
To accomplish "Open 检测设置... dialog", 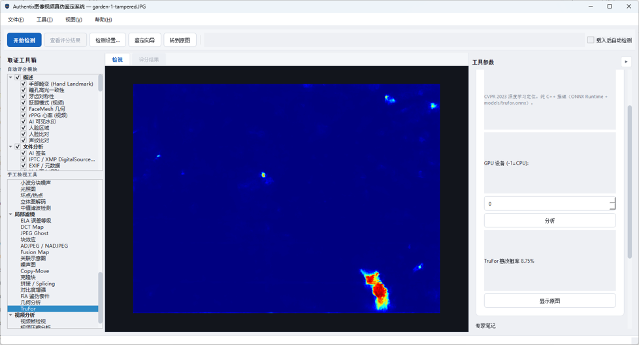I will [x=108, y=40].
